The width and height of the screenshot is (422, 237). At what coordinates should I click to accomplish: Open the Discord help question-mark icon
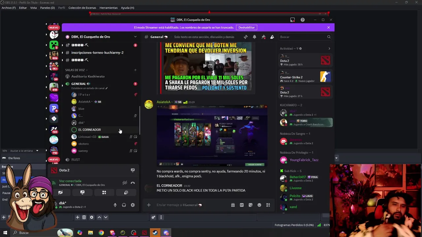point(302,20)
